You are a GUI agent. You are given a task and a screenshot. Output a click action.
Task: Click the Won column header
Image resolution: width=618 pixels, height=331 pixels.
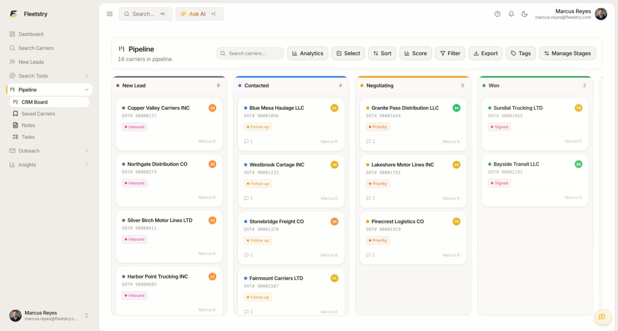(535, 85)
